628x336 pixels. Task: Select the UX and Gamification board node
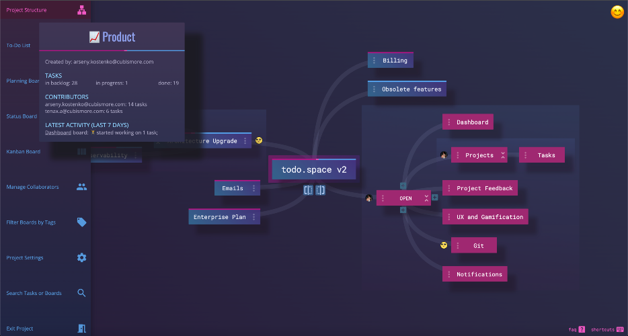tap(485, 216)
